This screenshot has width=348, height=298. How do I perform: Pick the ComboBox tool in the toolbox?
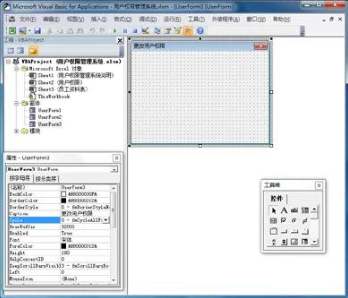(x=305, y=210)
